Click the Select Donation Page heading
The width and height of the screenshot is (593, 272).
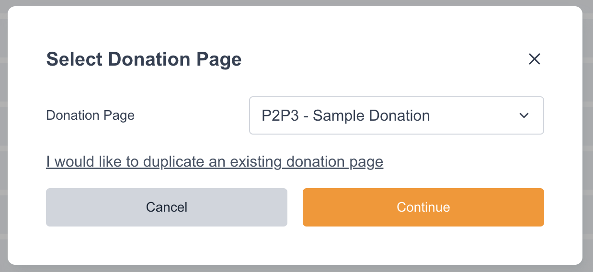click(x=144, y=59)
